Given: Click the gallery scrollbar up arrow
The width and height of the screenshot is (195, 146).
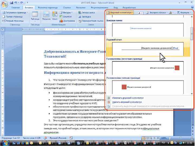Looking at the screenshot, I should pyautogui.click(x=192, y=16).
